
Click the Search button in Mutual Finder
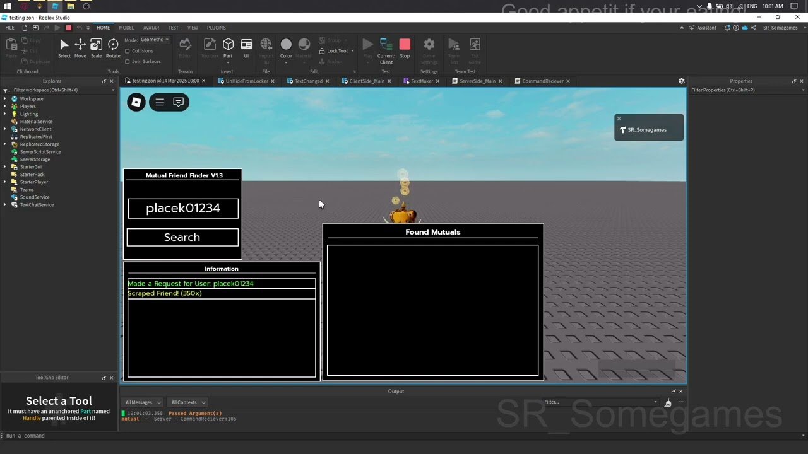pos(182,237)
